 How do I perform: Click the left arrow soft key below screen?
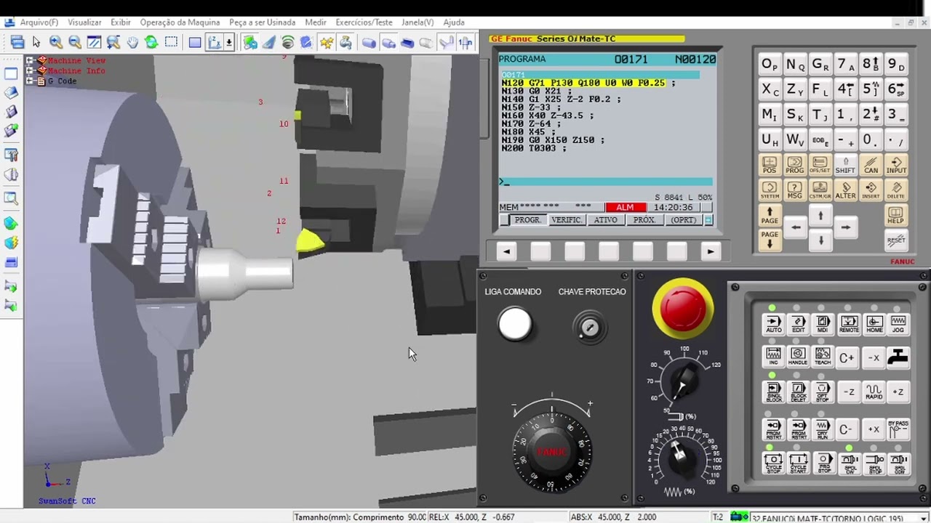point(506,251)
